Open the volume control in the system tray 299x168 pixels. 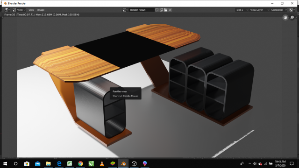(x=255, y=164)
